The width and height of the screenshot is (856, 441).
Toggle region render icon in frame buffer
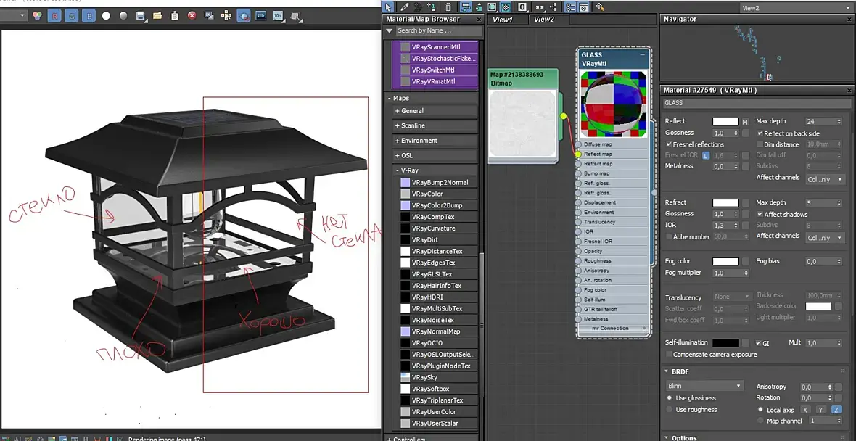coord(244,16)
